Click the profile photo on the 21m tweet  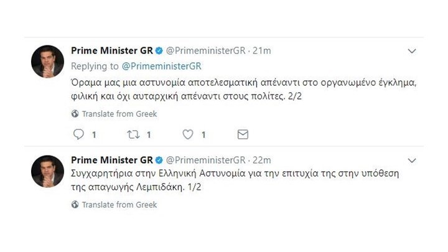[48, 61]
